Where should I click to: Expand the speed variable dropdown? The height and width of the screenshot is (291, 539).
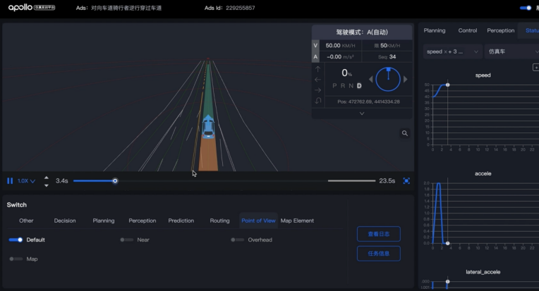pyautogui.click(x=453, y=51)
